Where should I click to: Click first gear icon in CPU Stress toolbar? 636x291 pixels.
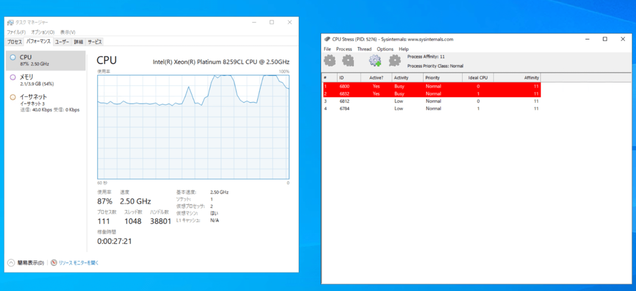click(x=330, y=60)
